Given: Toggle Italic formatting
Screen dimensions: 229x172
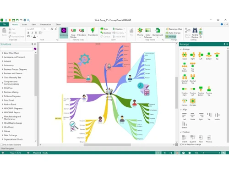Looking at the screenshot, I should [32, 33].
